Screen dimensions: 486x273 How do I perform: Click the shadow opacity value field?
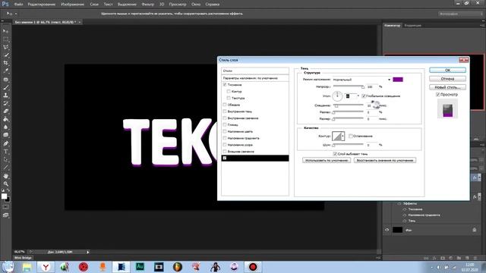point(372,86)
